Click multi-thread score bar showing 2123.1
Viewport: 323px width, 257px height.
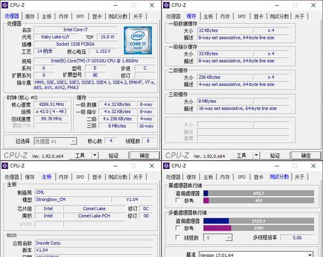pyautogui.click(x=259, y=220)
